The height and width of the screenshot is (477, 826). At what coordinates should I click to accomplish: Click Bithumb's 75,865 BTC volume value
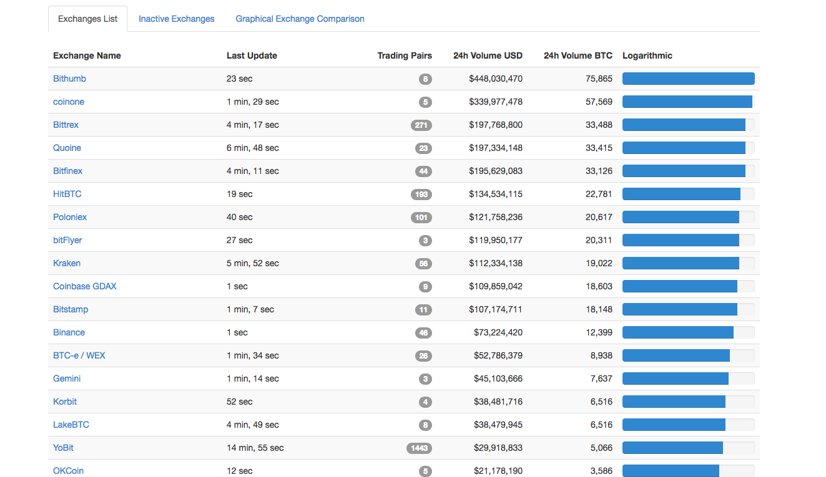tap(599, 79)
